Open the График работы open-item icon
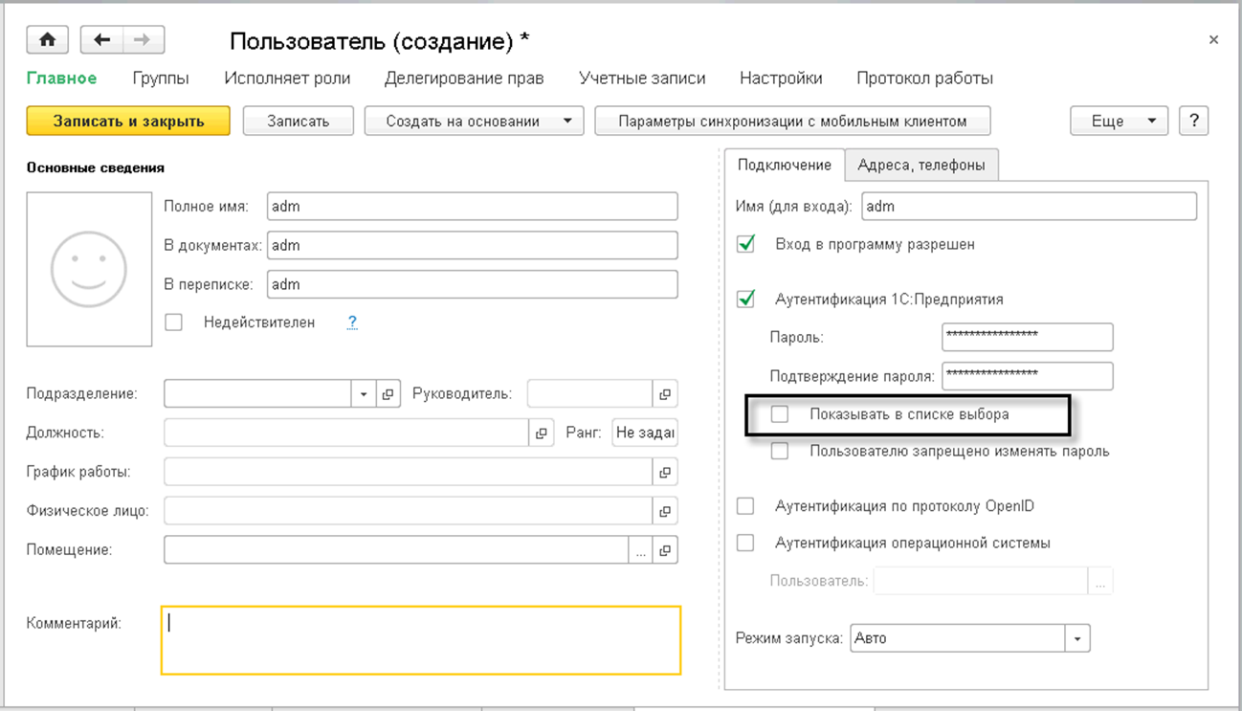This screenshot has height=711, width=1242. click(665, 472)
